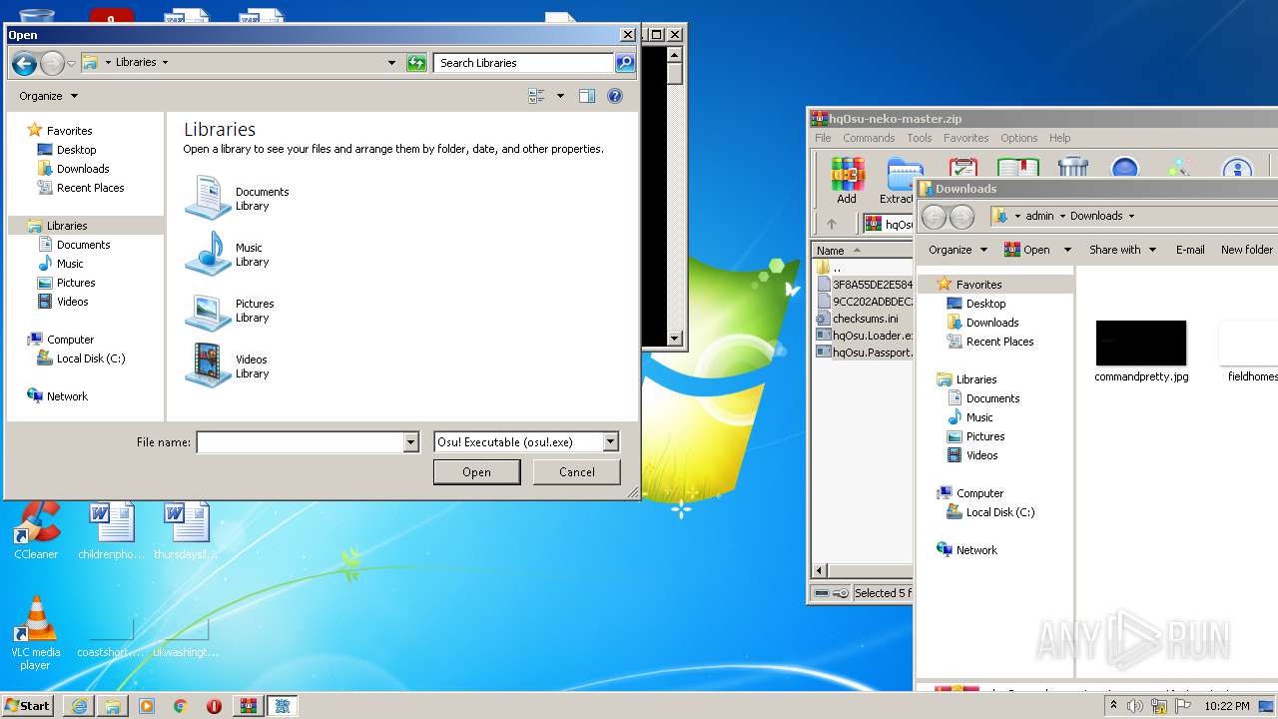Click the WinRAR Delete trash icon

[x=1072, y=166]
